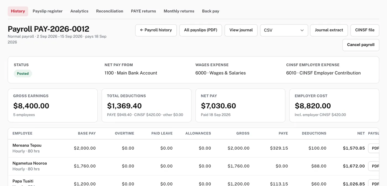Click the Cancel payroll button
This screenshot has width=387, height=186.
(361, 45)
